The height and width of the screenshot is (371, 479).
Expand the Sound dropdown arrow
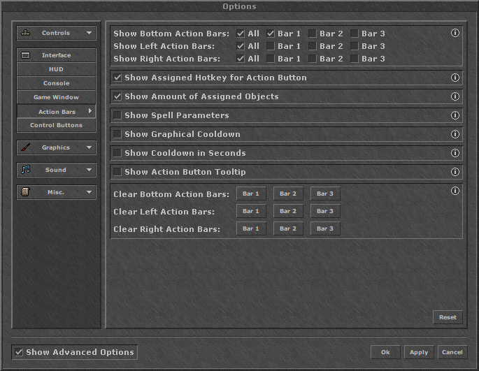click(x=89, y=170)
